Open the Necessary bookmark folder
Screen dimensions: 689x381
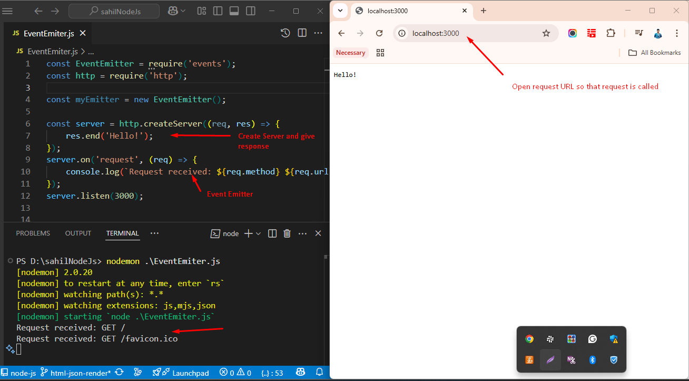[350, 53]
